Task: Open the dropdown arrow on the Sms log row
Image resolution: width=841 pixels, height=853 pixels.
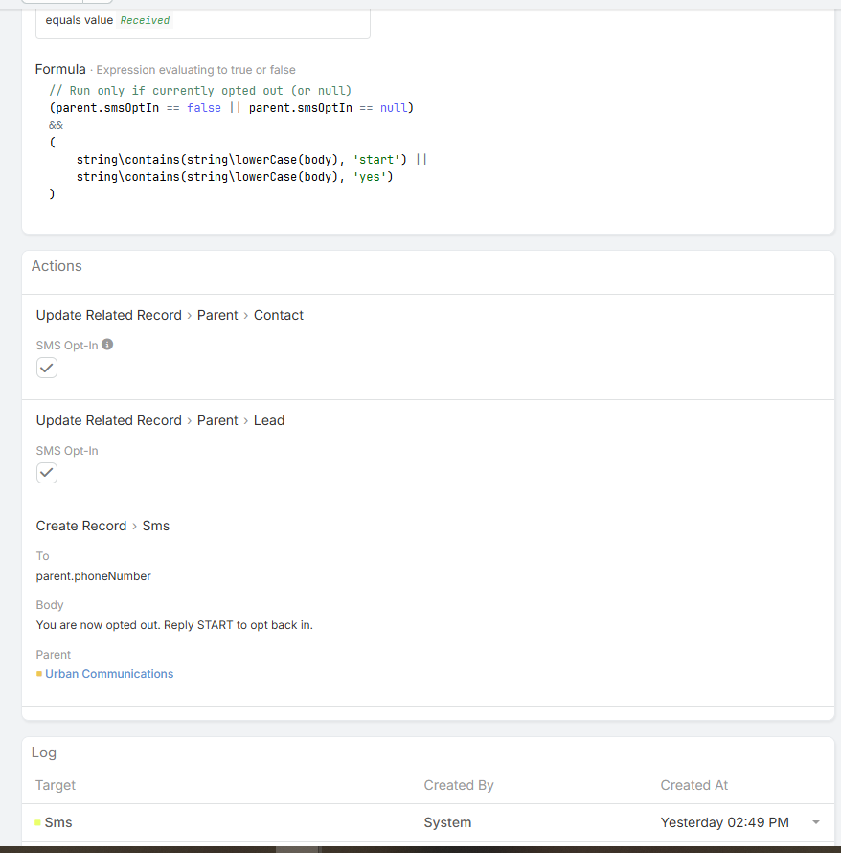Action: pos(816,822)
